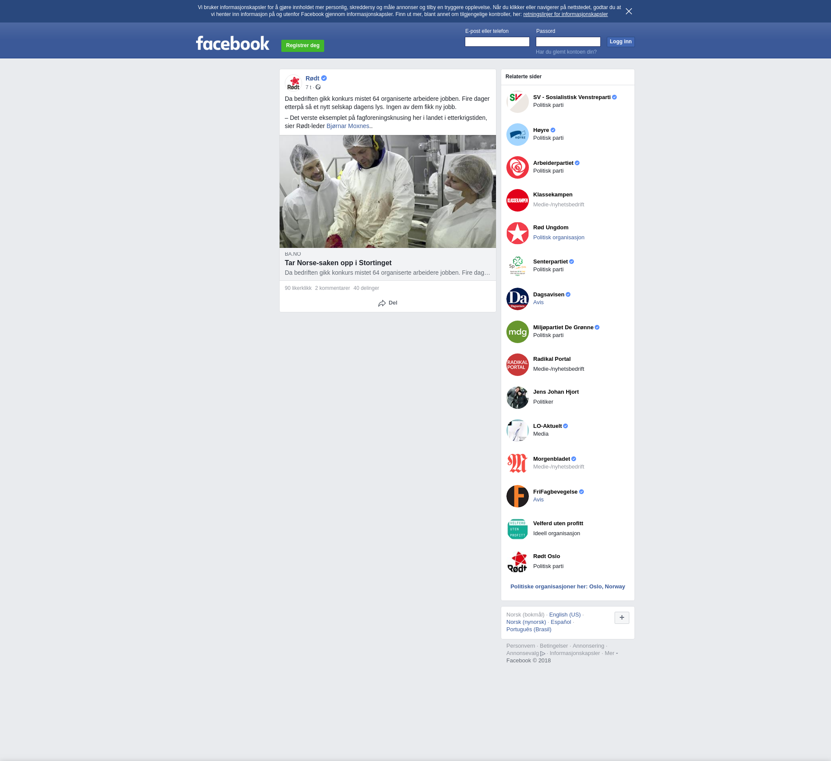Switch language to Español

[561, 622]
